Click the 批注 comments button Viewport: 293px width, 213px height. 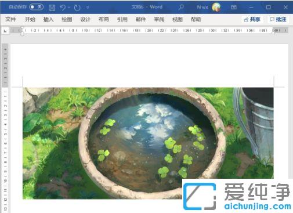[x=278, y=19]
